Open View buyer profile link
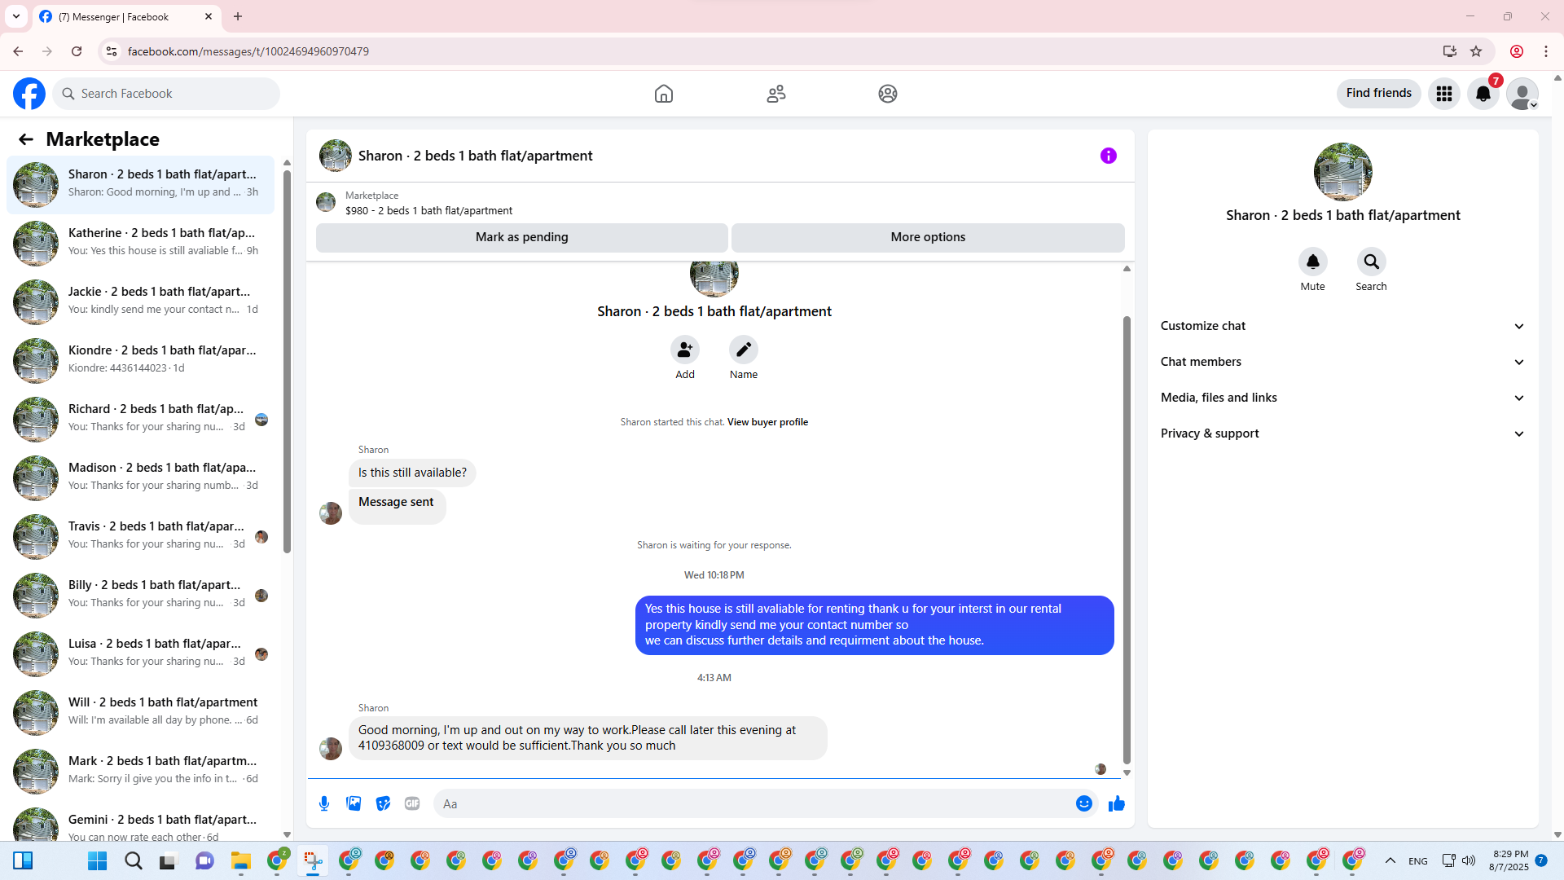Image resolution: width=1564 pixels, height=880 pixels. click(767, 422)
